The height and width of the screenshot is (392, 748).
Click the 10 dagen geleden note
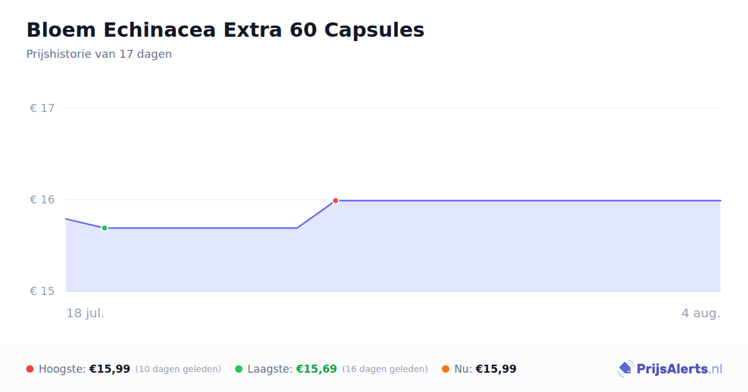[x=178, y=369]
